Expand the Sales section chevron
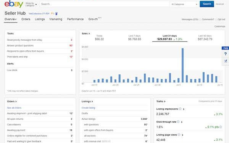The height and width of the screenshot is (143, 229). point(89,34)
